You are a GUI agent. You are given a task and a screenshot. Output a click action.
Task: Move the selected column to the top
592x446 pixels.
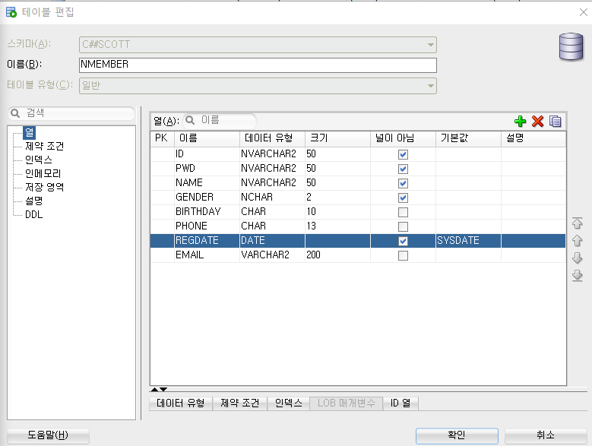pyautogui.click(x=577, y=223)
